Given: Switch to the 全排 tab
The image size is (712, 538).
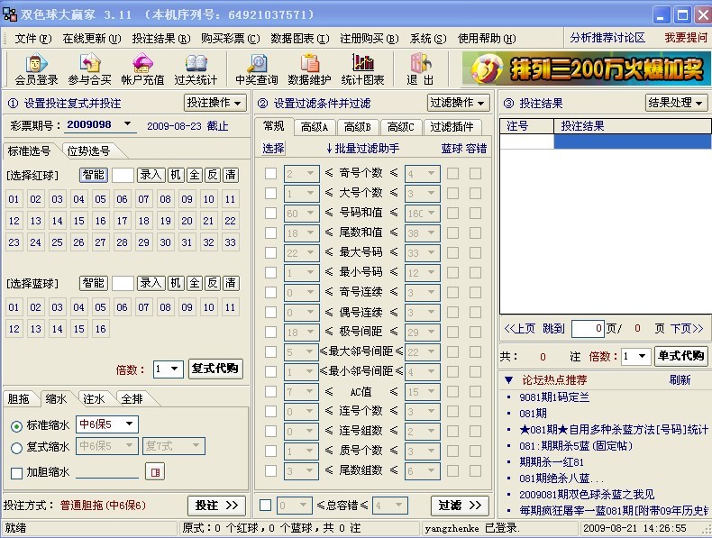Looking at the screenshot, I should [132, 398].
